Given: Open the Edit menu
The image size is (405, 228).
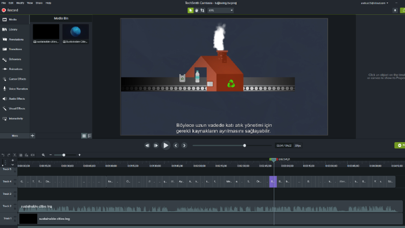Looking at the screenshot, I should (11, 3).
